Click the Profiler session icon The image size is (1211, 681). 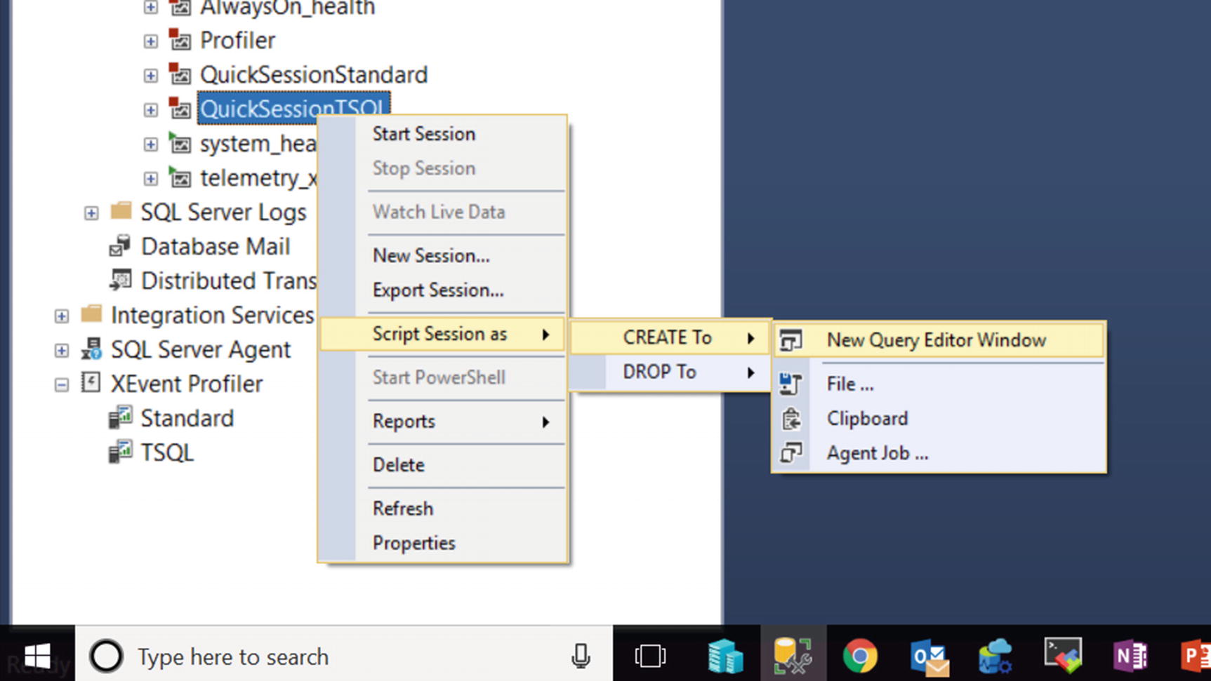click(180, 40)
